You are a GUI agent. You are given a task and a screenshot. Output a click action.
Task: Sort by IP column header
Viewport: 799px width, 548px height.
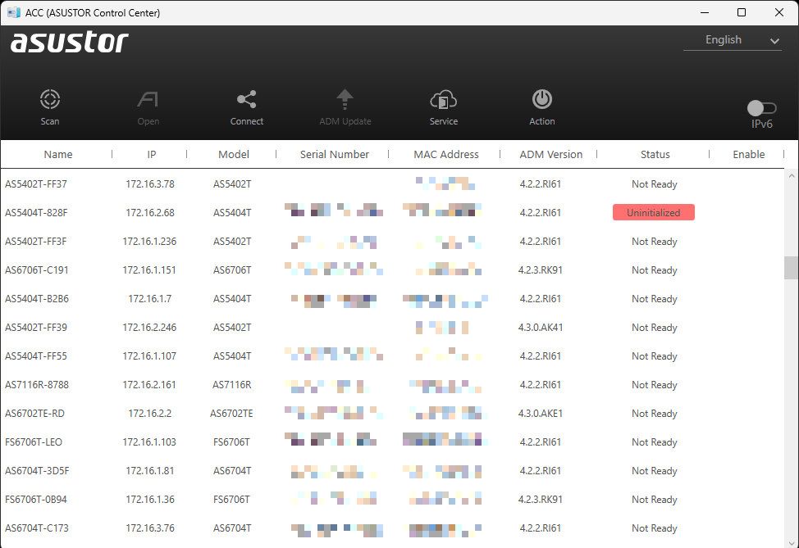151,154
